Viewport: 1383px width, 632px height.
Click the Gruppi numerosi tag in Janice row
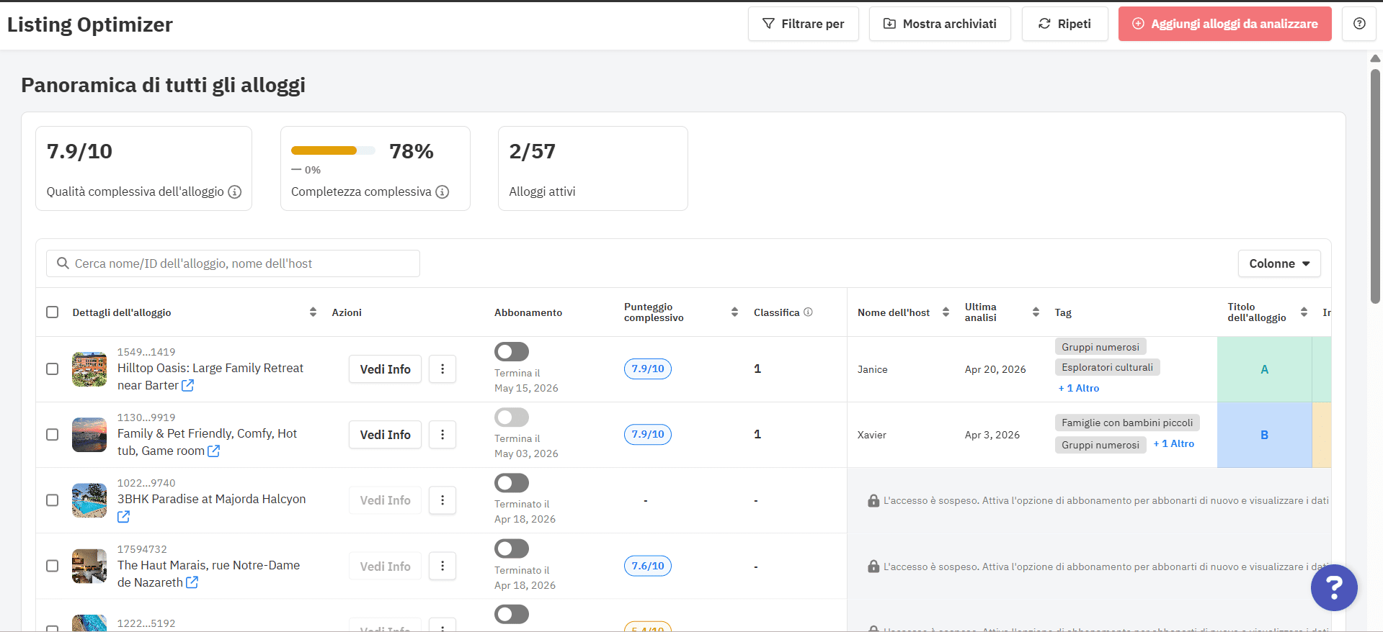point(1100,347)
